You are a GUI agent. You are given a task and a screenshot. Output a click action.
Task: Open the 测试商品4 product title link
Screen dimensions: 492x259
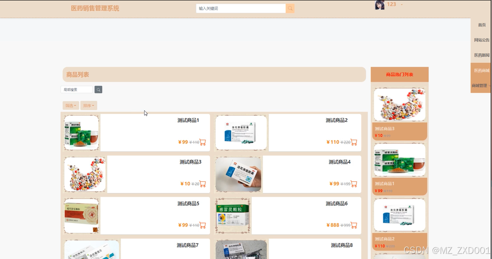pyautogui.click(x=339, y=162)
